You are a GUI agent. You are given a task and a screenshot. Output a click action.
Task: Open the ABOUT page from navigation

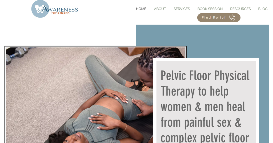[160, 9]
